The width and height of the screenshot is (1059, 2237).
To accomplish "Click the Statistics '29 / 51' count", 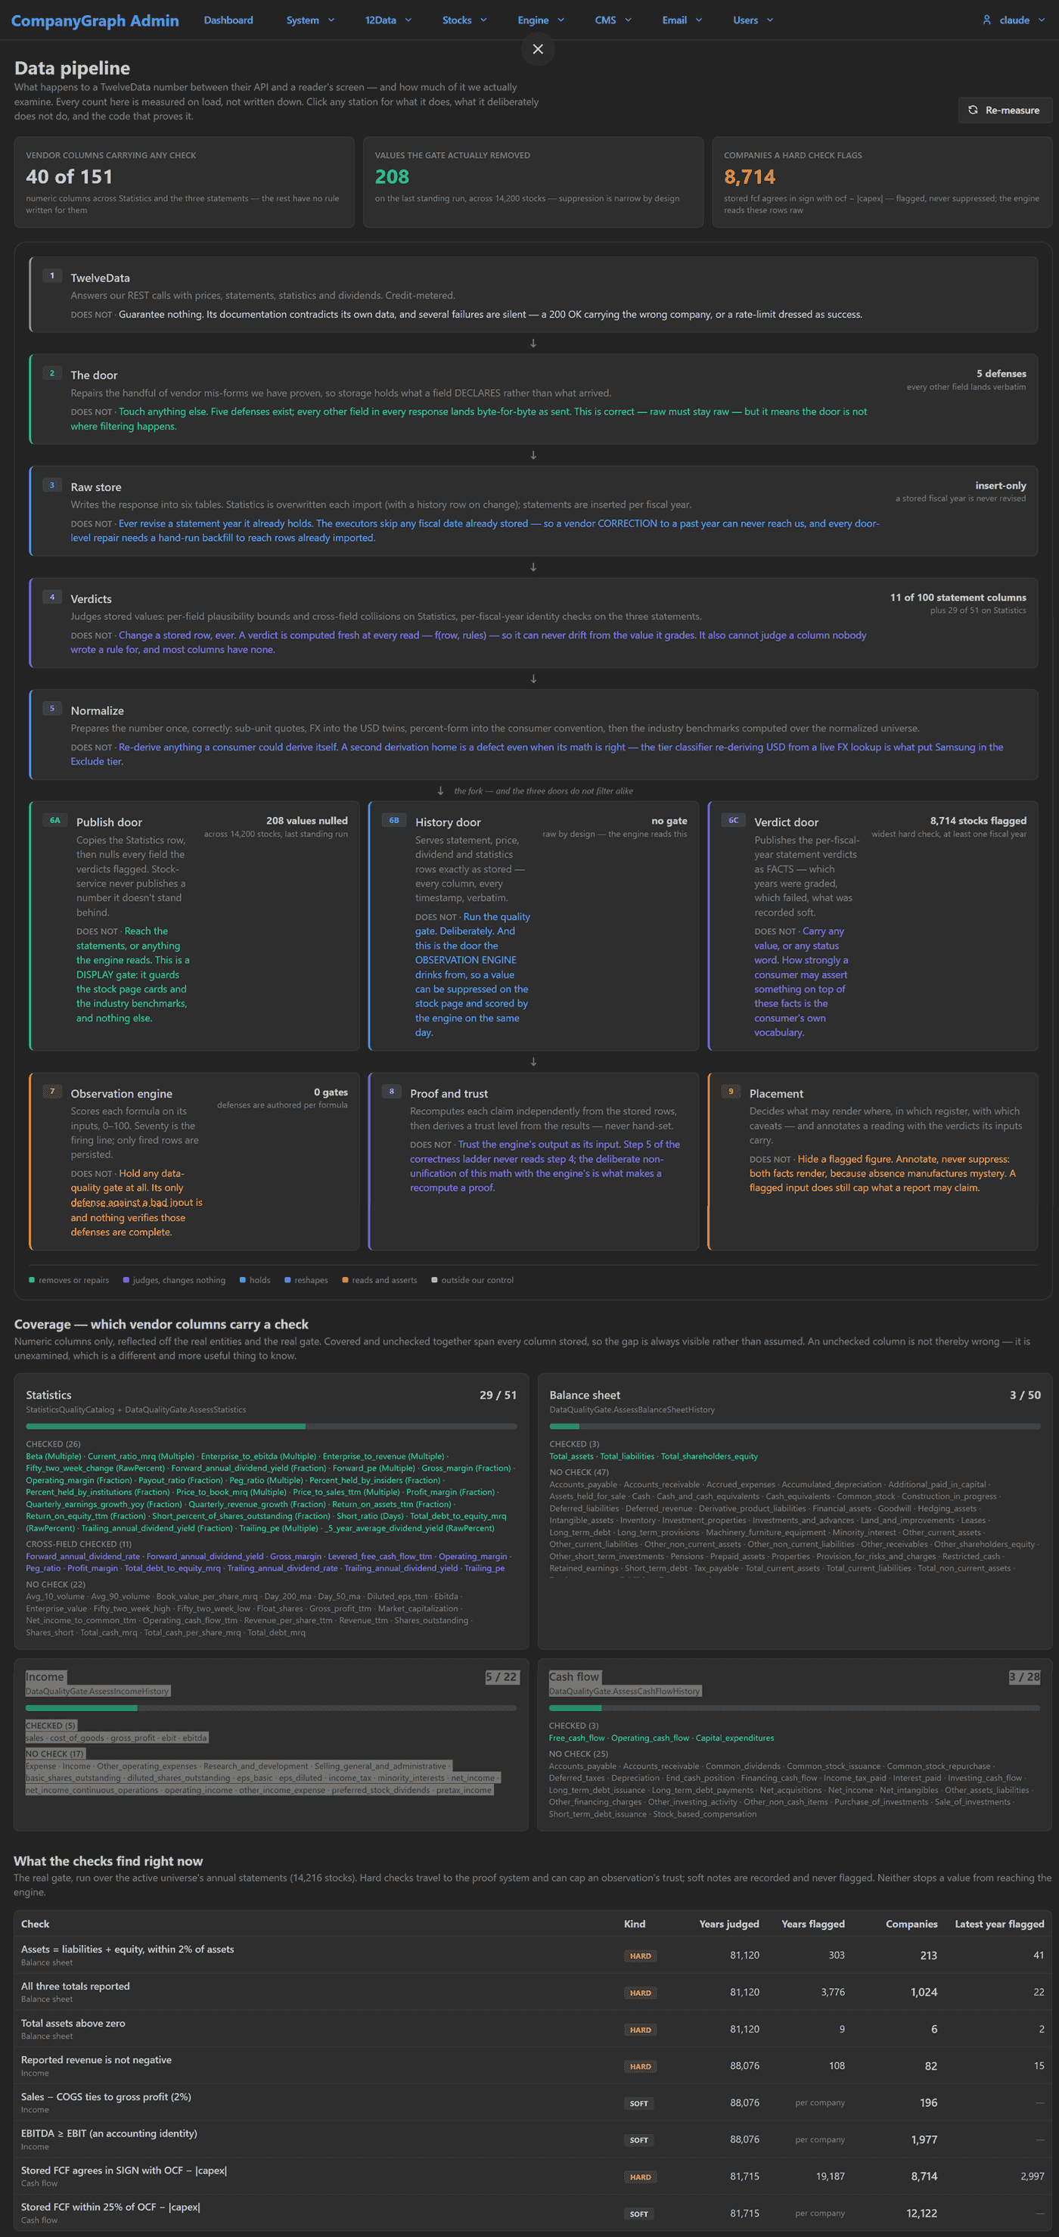I will pyautogui.click(x=498, y=1395).
